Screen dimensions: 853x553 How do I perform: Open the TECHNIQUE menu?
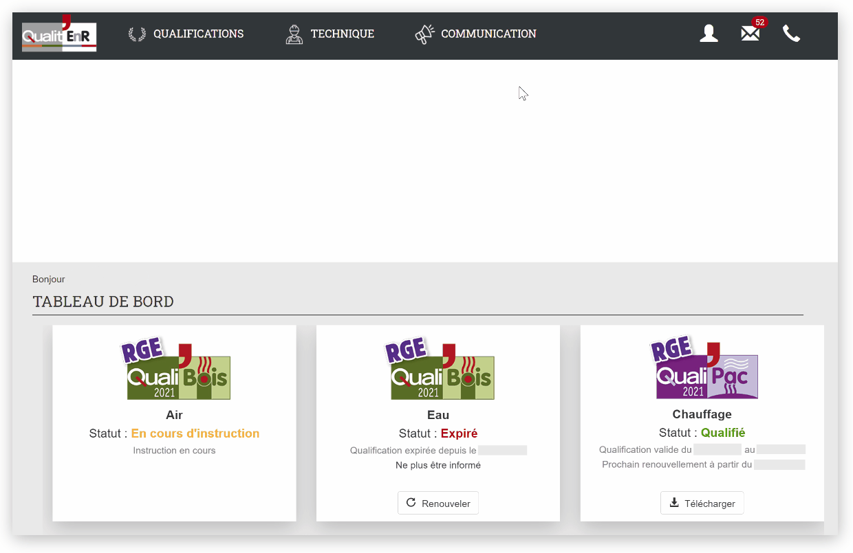coord(342,34)
